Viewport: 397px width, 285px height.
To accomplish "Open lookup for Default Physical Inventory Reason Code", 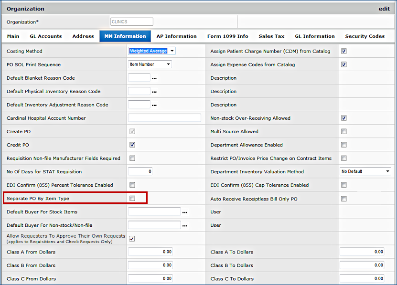I will coord(154,92).
